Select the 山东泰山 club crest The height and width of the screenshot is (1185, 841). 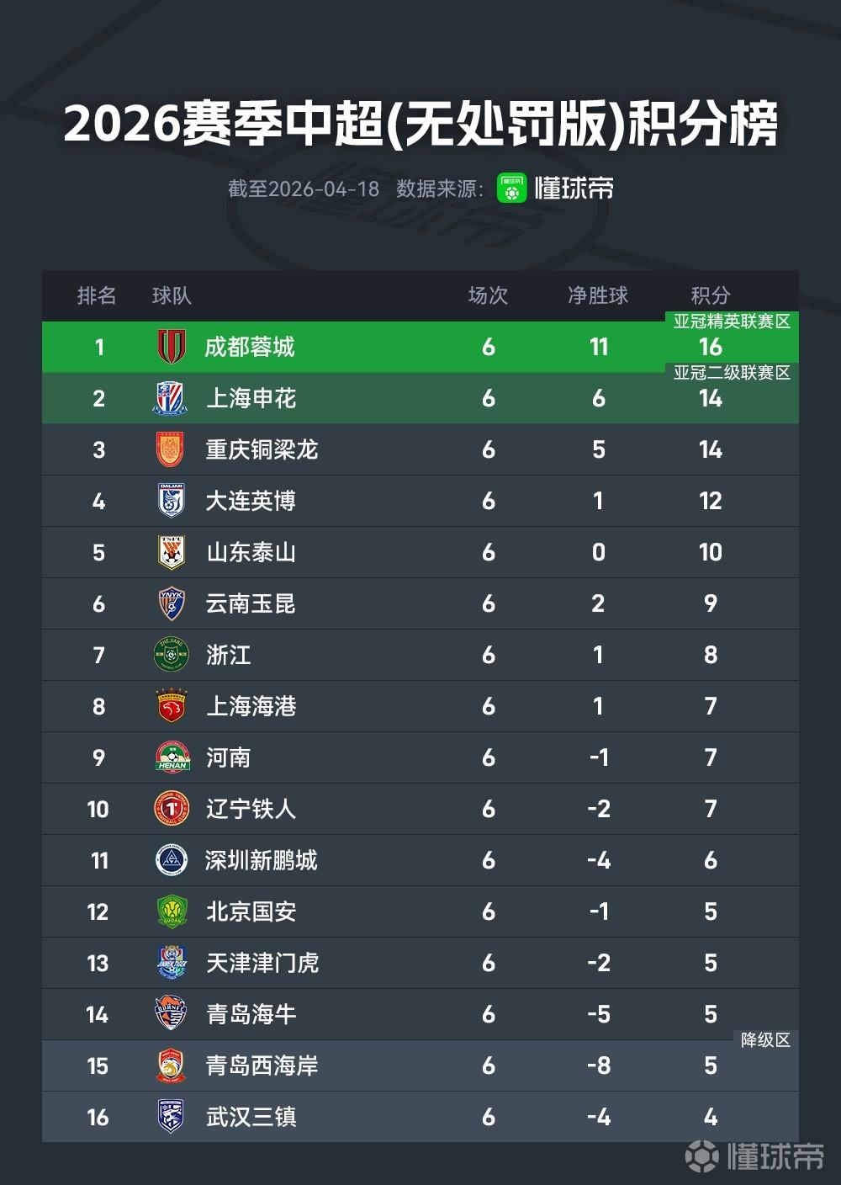click(171, 552)
